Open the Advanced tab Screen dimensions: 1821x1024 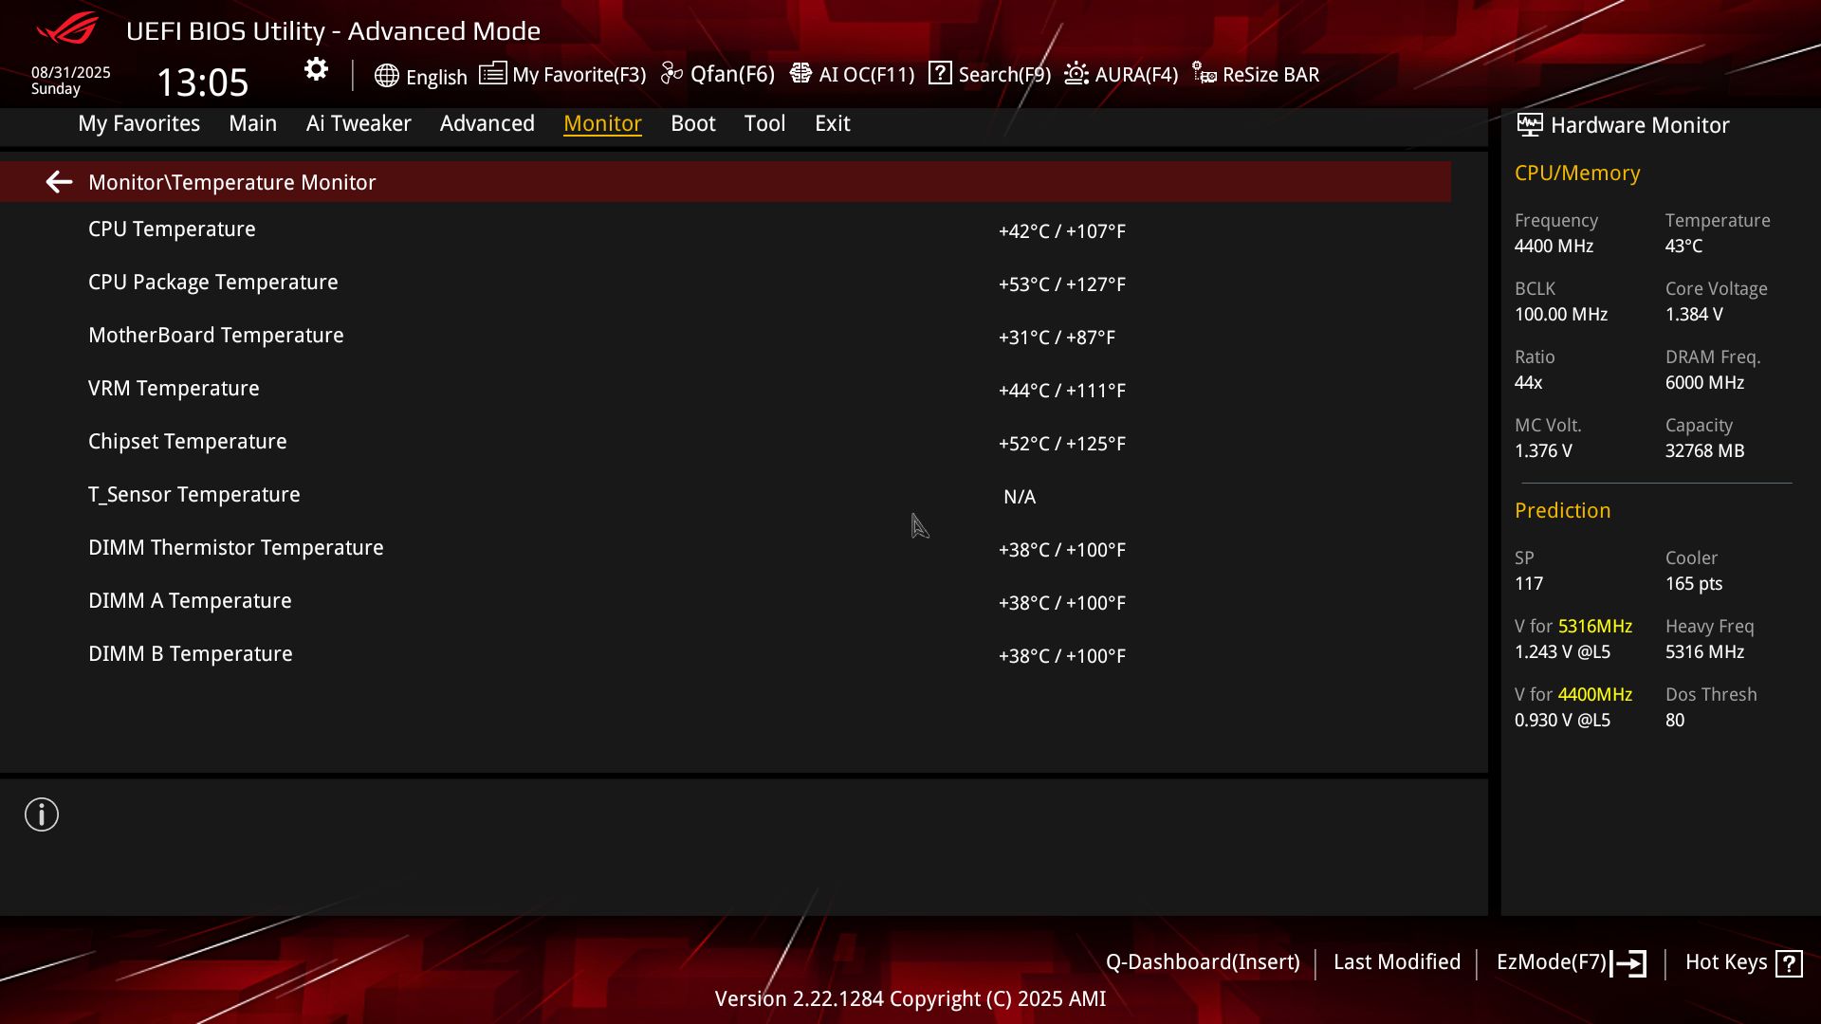click(x=487, y=123)
